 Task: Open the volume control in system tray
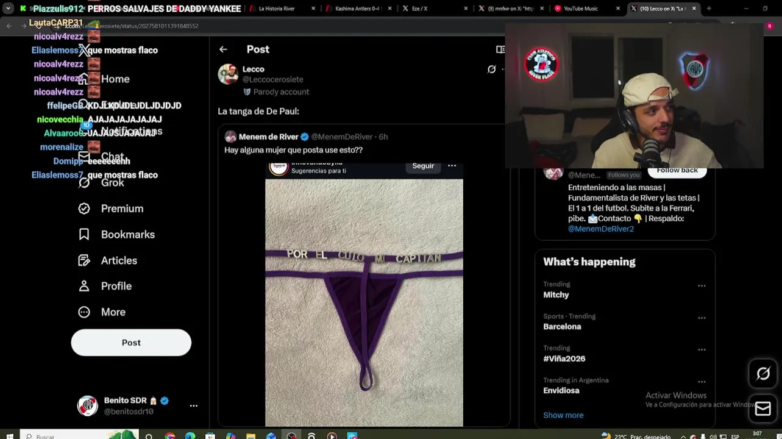point(713,437)
